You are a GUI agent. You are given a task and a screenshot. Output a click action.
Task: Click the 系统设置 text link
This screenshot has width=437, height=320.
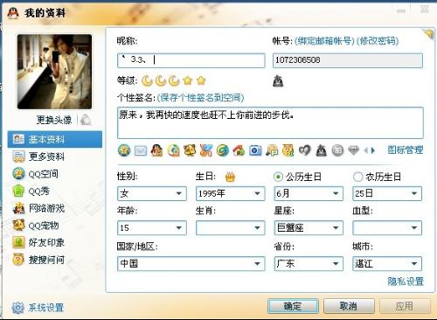46,308
